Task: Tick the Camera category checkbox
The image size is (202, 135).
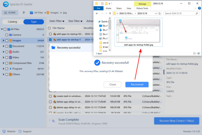Action: click(7, 35)
